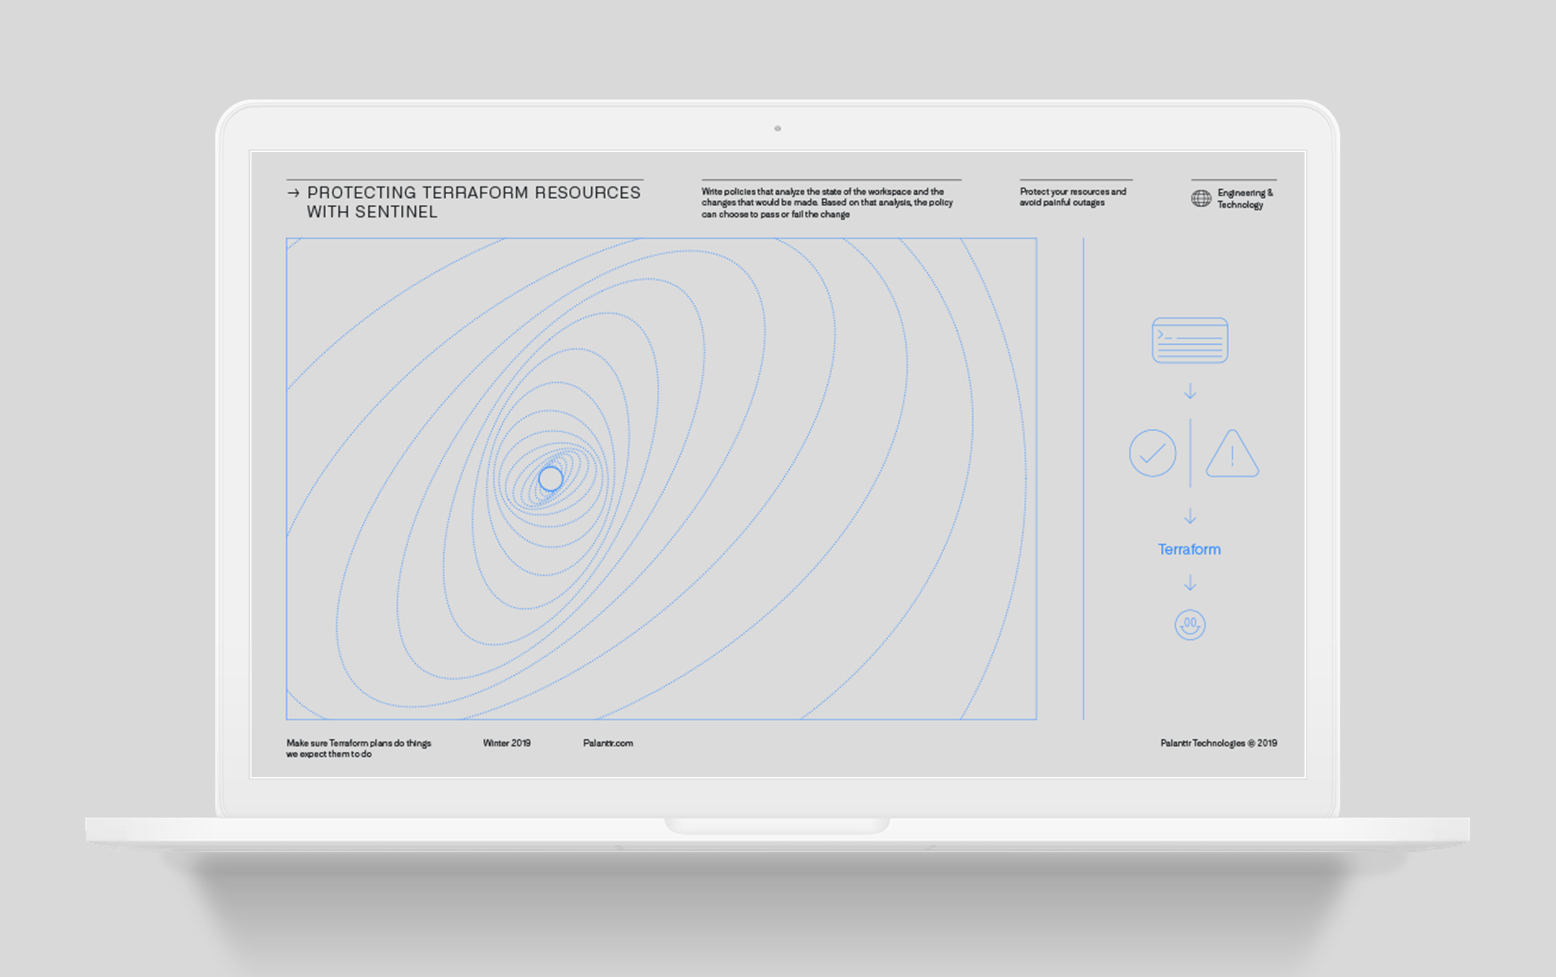Click the Winter 2019 footer text
The image size is (1556, 977).
click(x=507, y=743)
